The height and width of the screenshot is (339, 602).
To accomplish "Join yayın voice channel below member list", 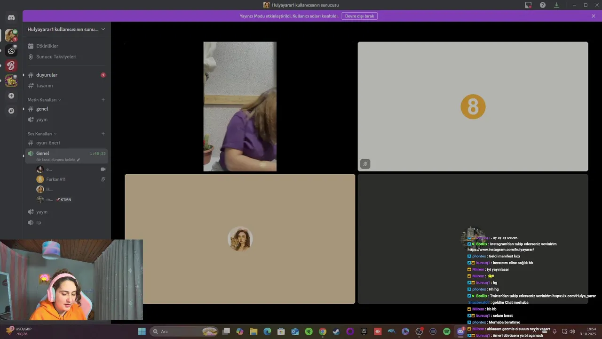I will tap(66, 212).
